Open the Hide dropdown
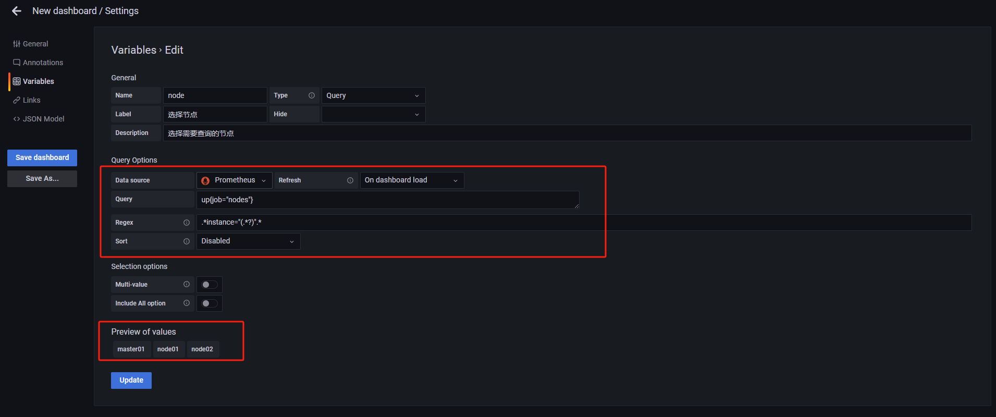 373,114
